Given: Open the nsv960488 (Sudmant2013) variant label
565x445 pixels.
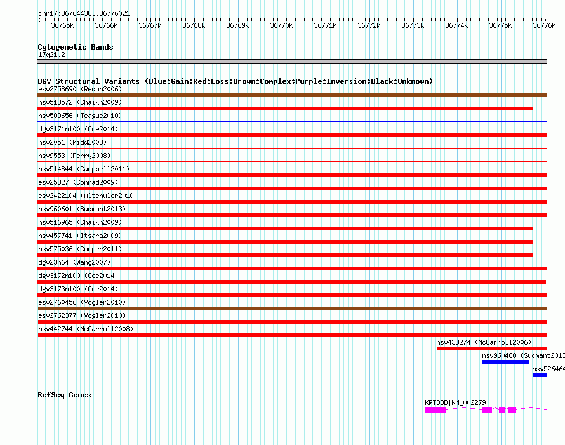Looking at the screenshot, I should click(x=523, y=355).
